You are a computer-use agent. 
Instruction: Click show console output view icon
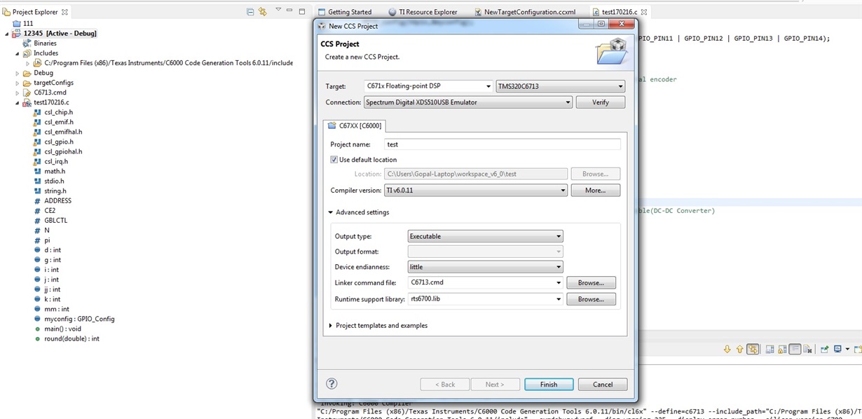tap(770, 349)
